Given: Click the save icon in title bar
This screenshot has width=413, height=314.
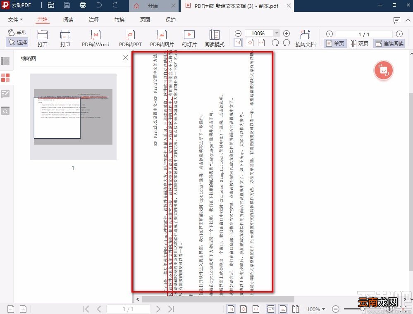Looking at the screenshot, I should pyautogui.click(x=67, y=5).
